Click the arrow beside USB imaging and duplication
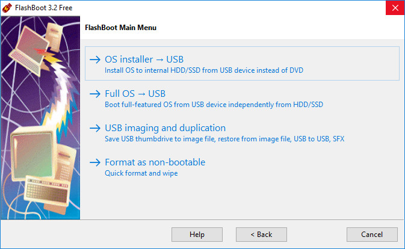 point(95,128)
